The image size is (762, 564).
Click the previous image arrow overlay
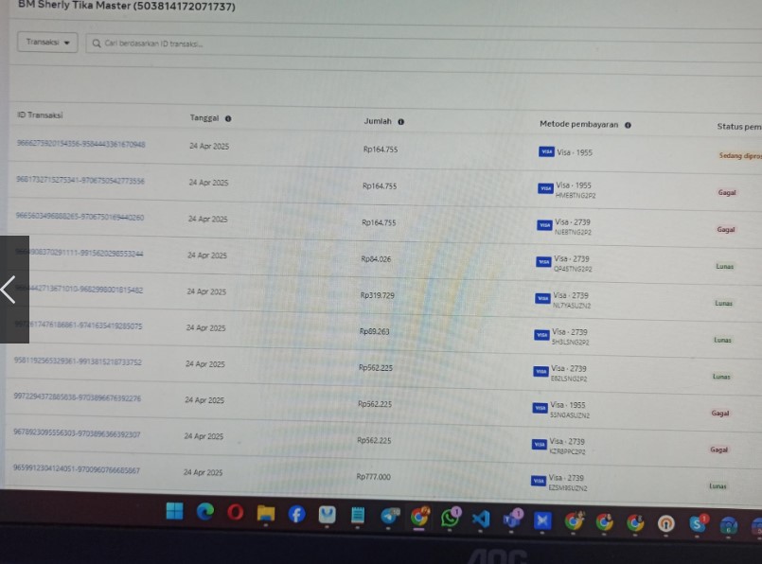[9, 290]
